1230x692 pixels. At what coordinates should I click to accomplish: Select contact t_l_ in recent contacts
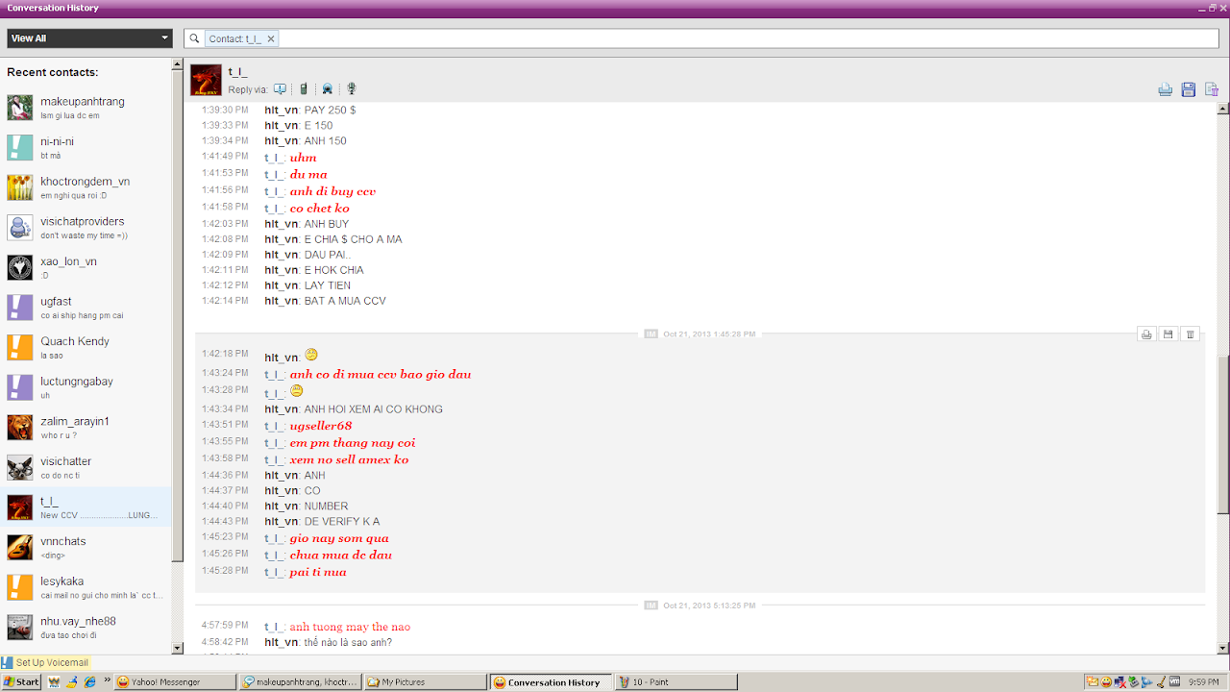(x=86, y=507)
